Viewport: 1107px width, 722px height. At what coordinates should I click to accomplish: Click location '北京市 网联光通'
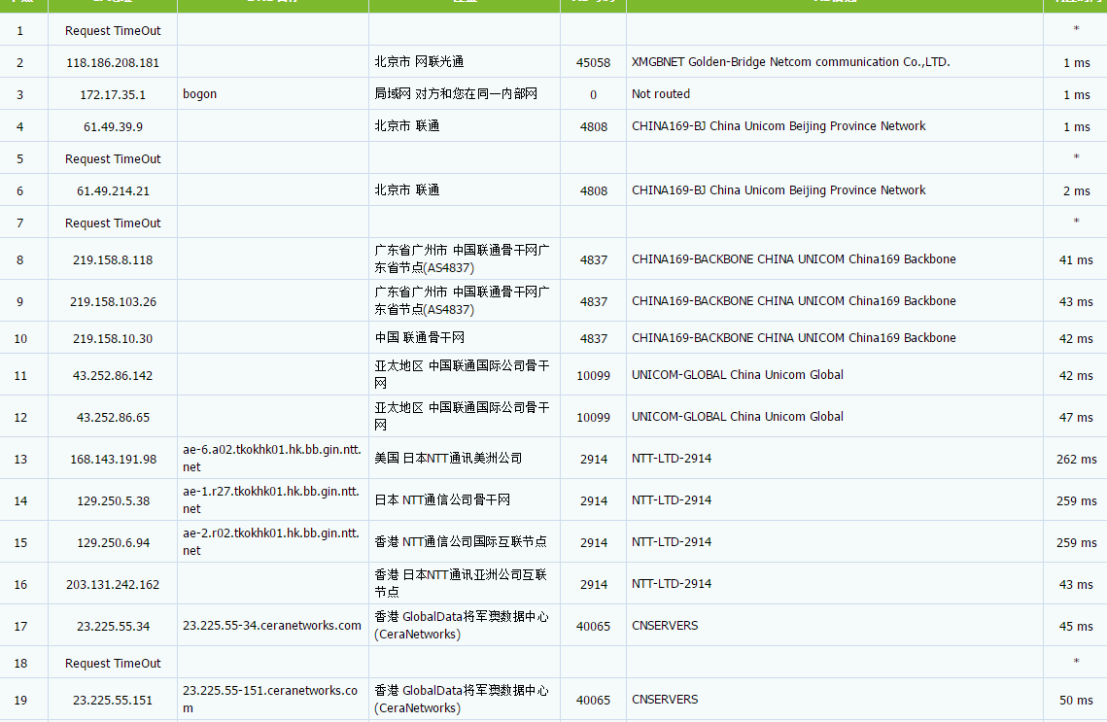tap(419, 61)
